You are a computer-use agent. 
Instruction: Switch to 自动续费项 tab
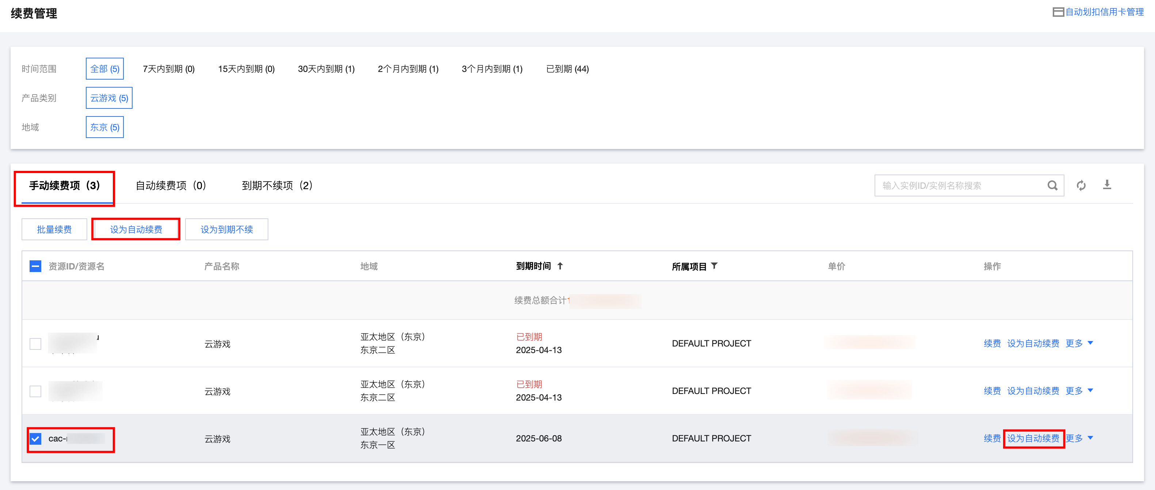tap(171, 185)
